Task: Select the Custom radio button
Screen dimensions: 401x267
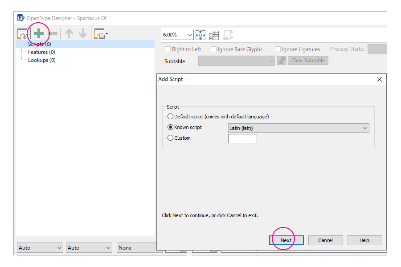Action: [170, 138]
